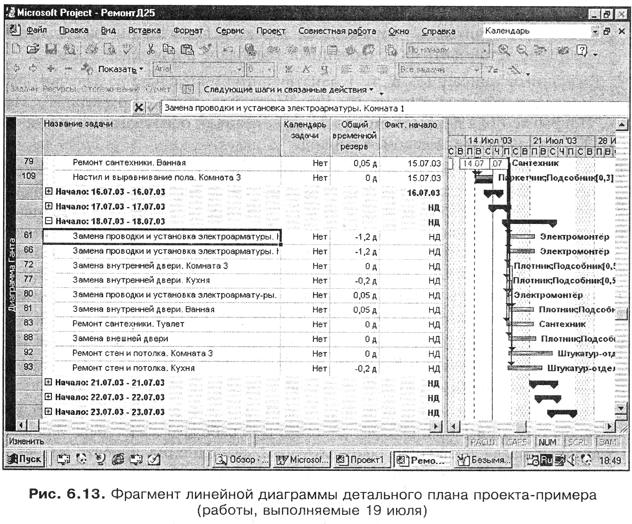The image size is (632, 524).
Task: Click the Название задачи column header
Action: pos(162,136)
